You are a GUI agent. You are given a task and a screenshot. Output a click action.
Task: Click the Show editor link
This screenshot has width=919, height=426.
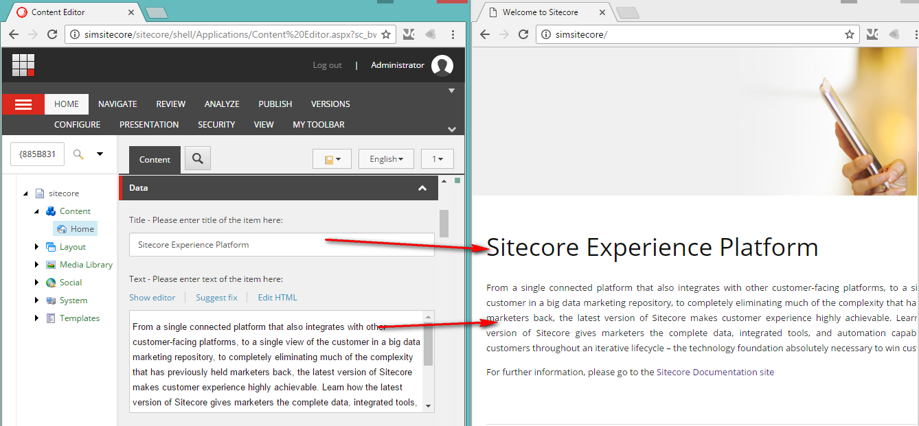click(152, 298)
